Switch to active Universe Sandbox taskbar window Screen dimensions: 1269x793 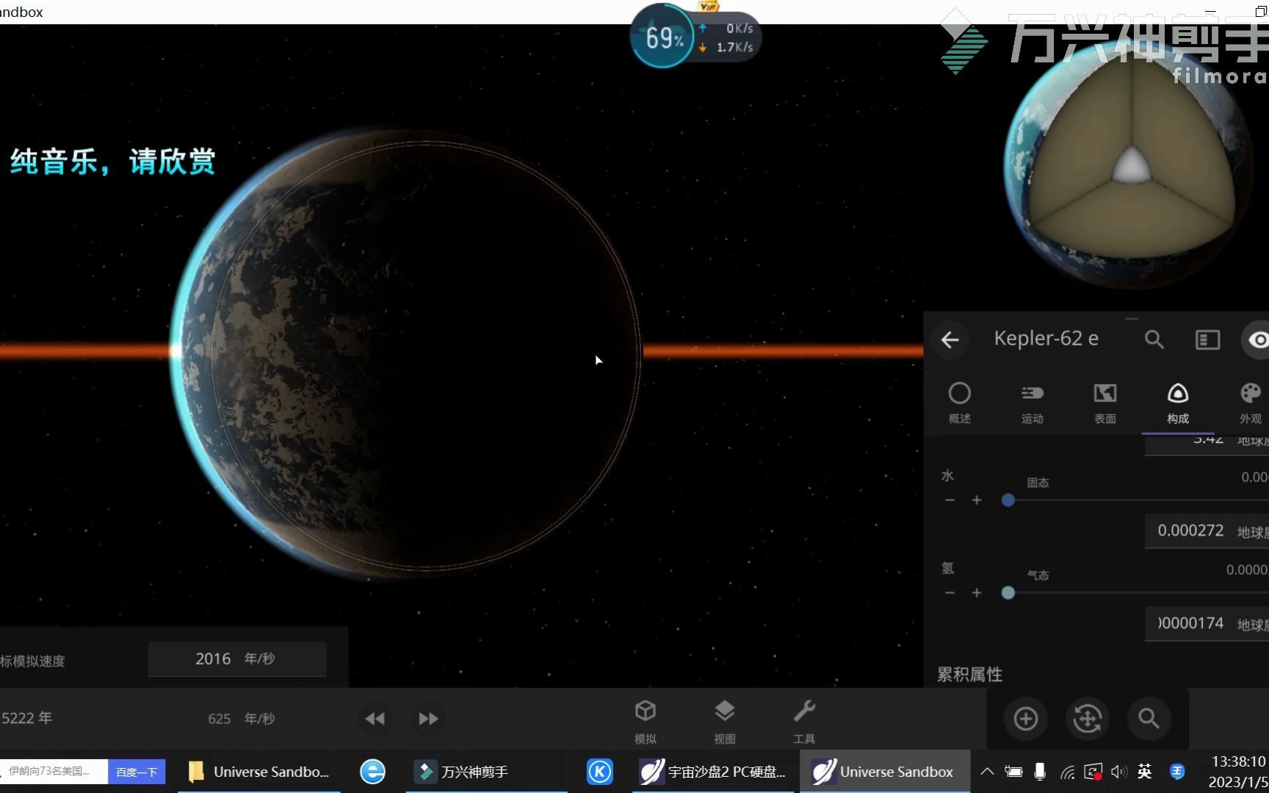point(884,772)
